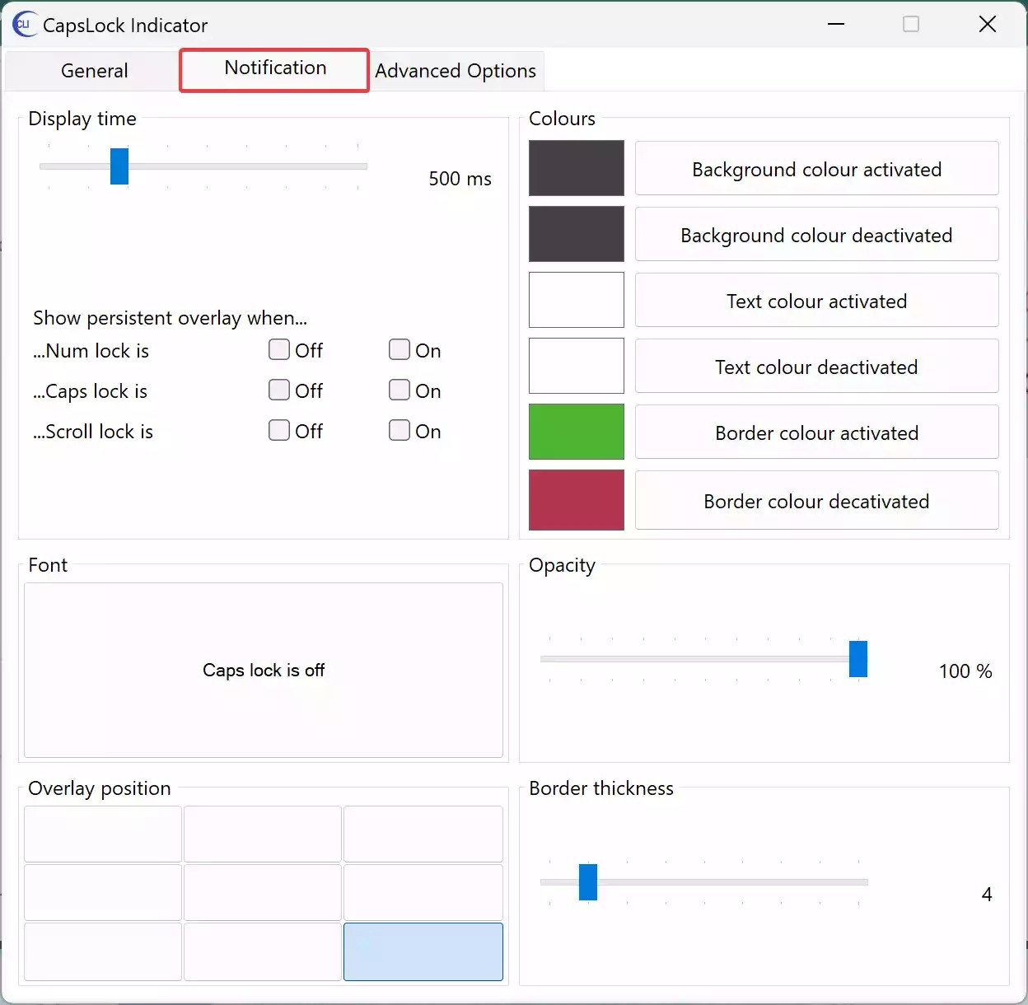The image size is (1028, 1005).
Task: Click the Opacity slider handle
Action: 858,659
